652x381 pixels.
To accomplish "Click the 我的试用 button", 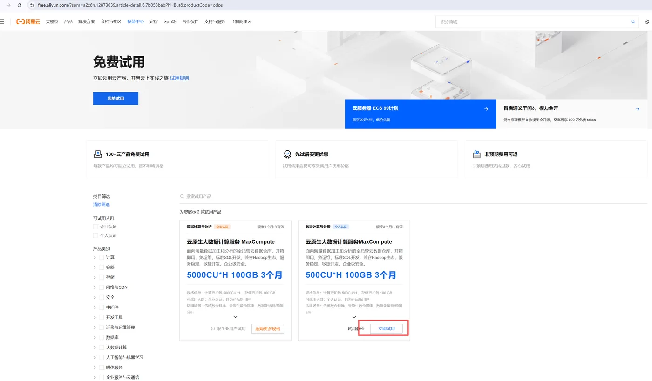I will coord(115,99).
